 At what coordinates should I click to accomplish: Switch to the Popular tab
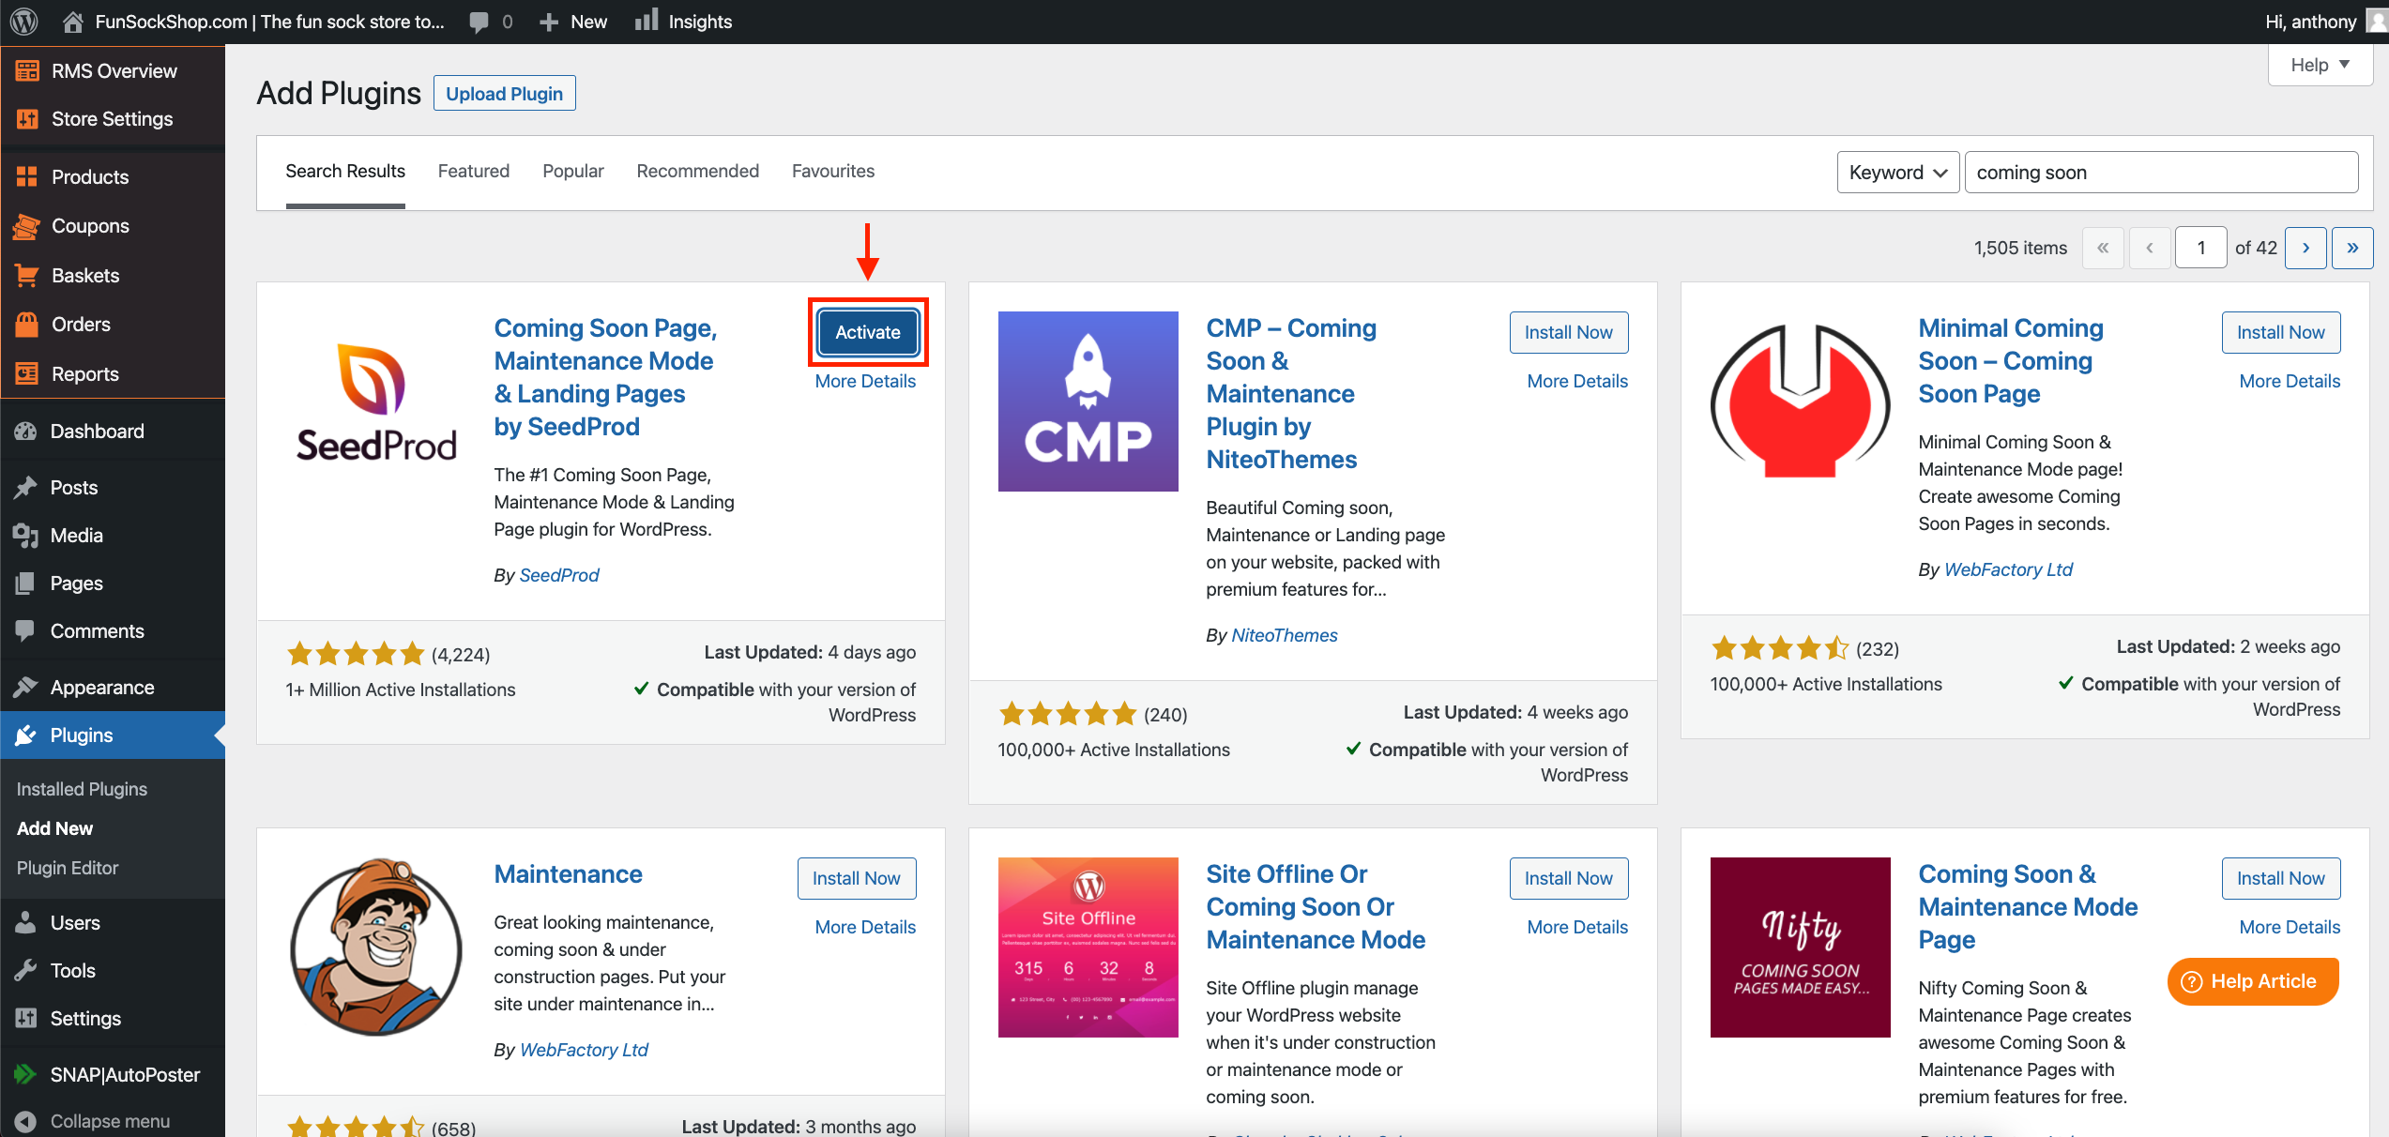point(572,171)
